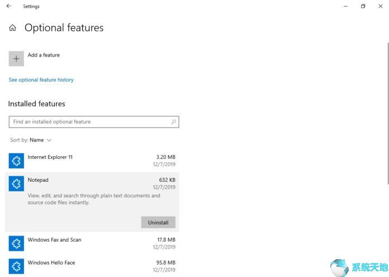Open the Sort by Name dropdown
Viewport: 389px width, 277px height.
pyautogui.click(x=31, y=140)
